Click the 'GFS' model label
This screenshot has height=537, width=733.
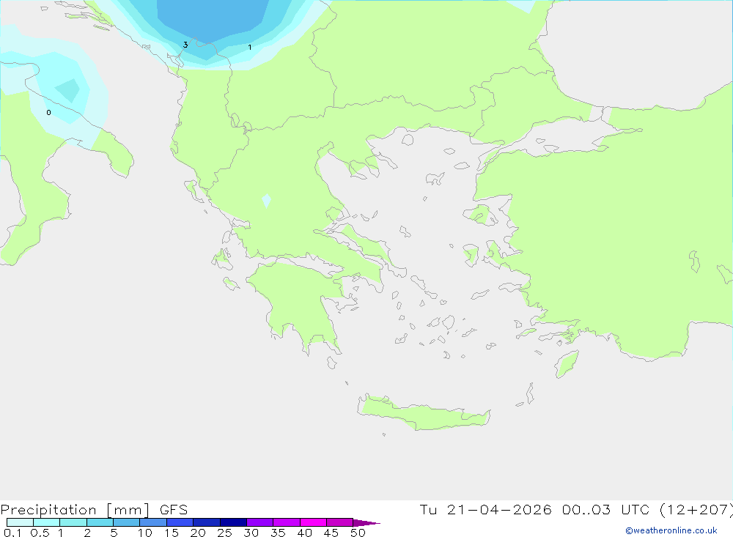point(174,510)
